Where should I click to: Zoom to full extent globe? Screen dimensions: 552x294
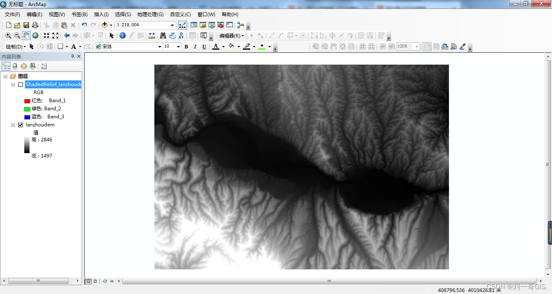pos(35,36)
